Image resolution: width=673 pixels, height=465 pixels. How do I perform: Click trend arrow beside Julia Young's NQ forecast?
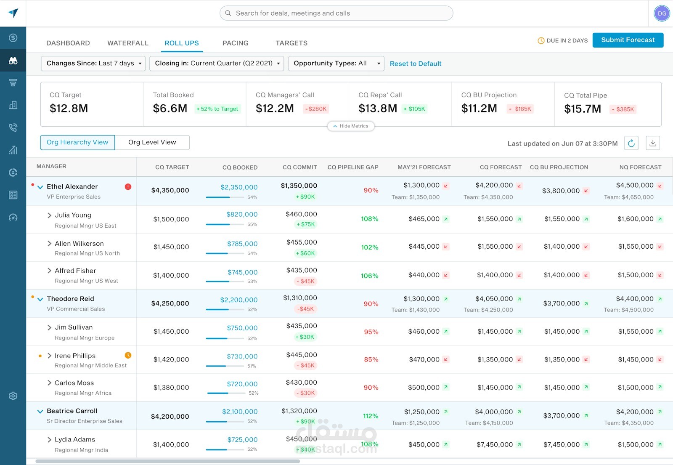[x=660, y=219]
